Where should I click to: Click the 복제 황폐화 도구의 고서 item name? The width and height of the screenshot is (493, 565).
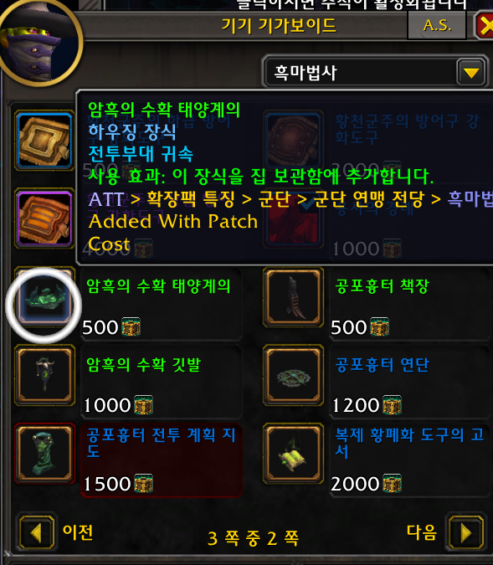tap(409, 443)
